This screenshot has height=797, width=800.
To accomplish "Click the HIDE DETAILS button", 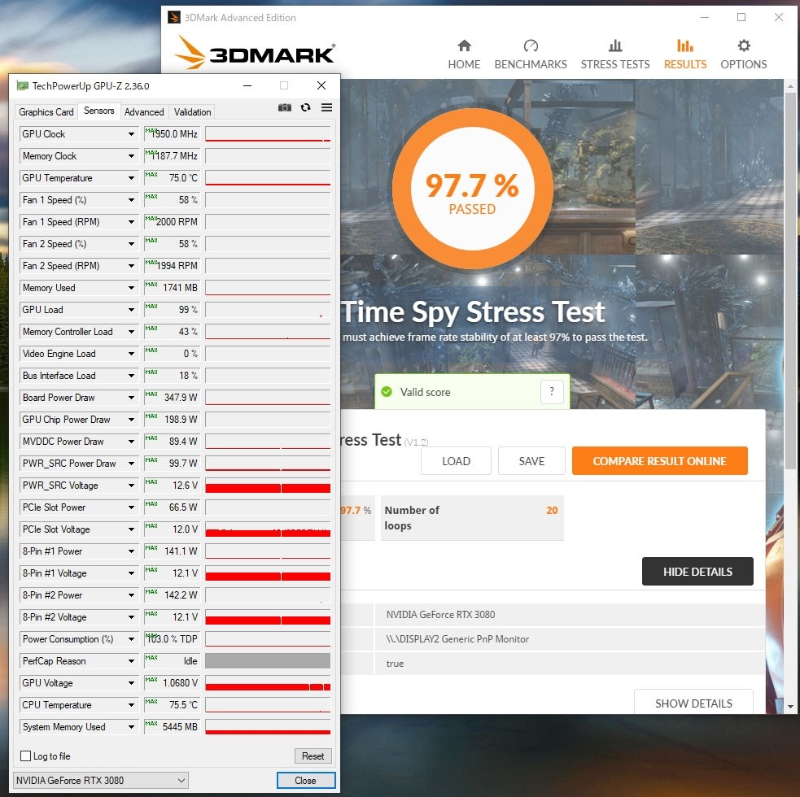I will (x=697, y=572).
